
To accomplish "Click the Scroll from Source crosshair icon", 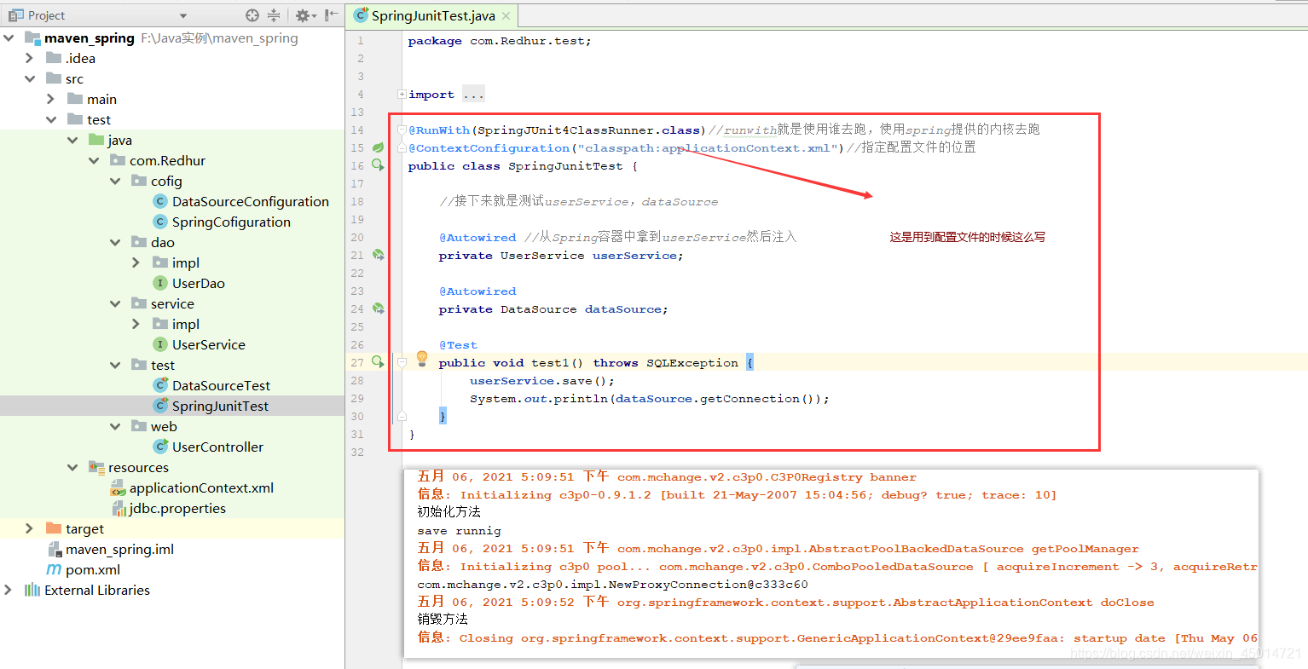I will coord(252,15).
